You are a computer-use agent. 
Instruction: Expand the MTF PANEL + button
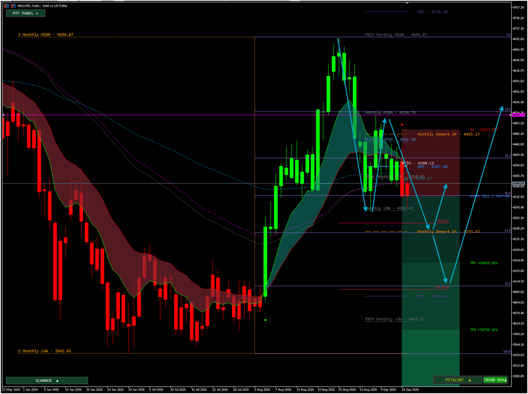pyautogui.click(x=26, y=13)
